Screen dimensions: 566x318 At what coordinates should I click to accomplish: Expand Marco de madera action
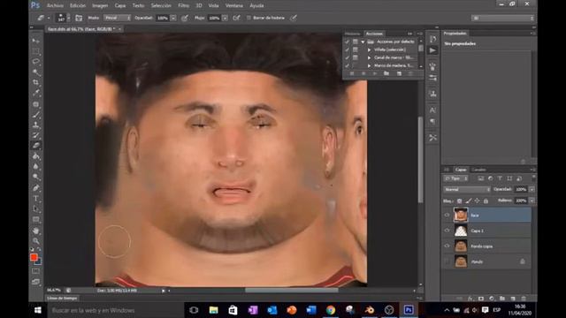click(369, 65)
